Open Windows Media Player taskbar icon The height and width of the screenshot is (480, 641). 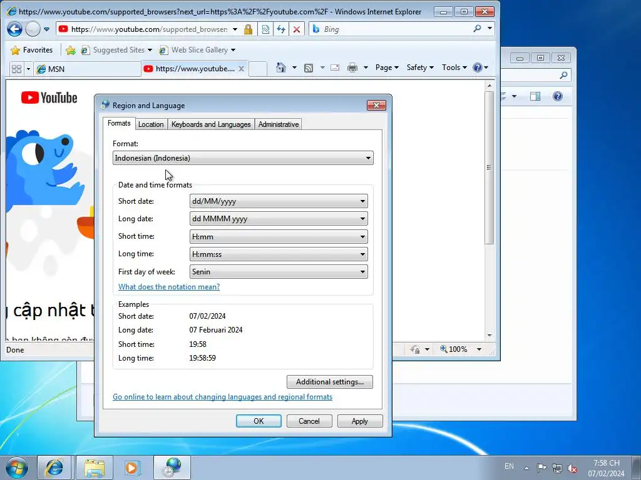[x=132, y=467]
